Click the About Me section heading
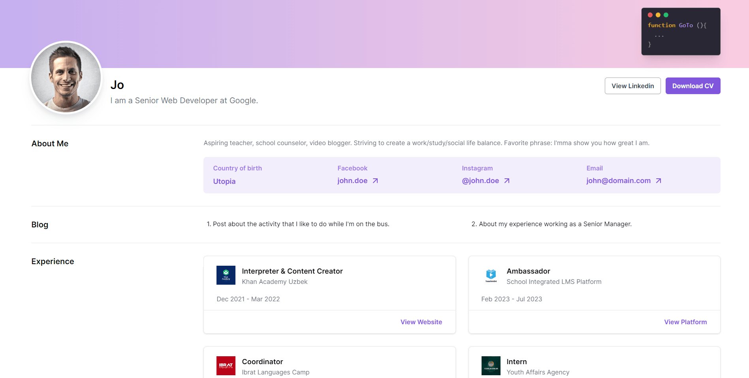This screenshot has width=749, height=378. 50,144
